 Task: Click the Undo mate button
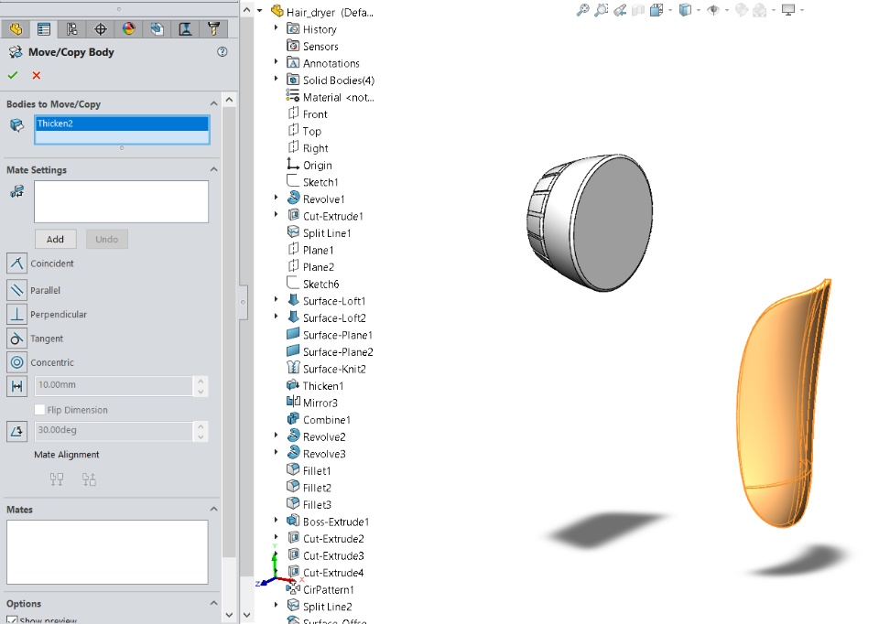106,239
